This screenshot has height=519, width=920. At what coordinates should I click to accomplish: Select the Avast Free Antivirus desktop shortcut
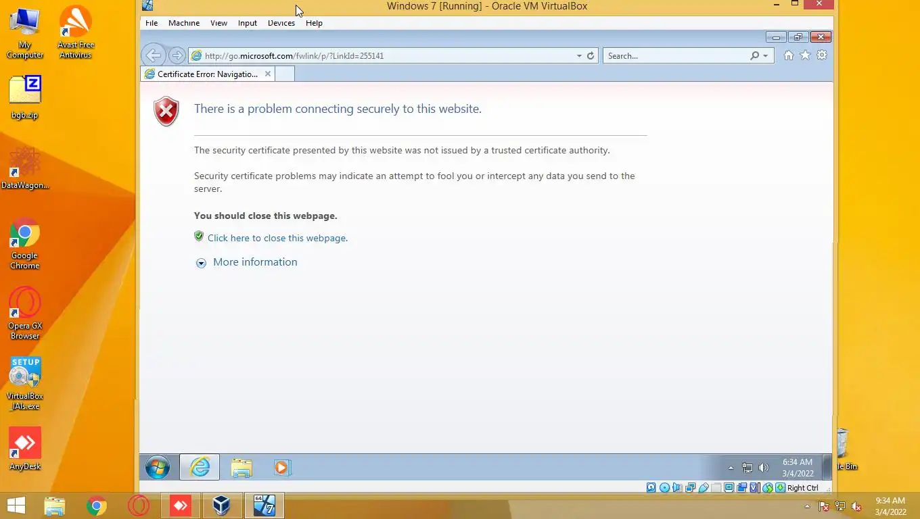coord(76,32)
